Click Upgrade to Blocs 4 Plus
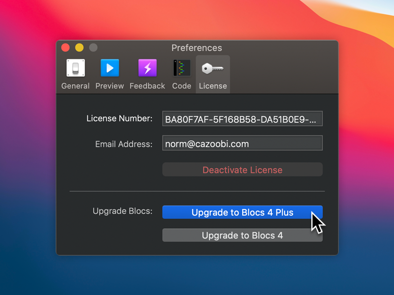394x295 pixels. coord(242,212)
